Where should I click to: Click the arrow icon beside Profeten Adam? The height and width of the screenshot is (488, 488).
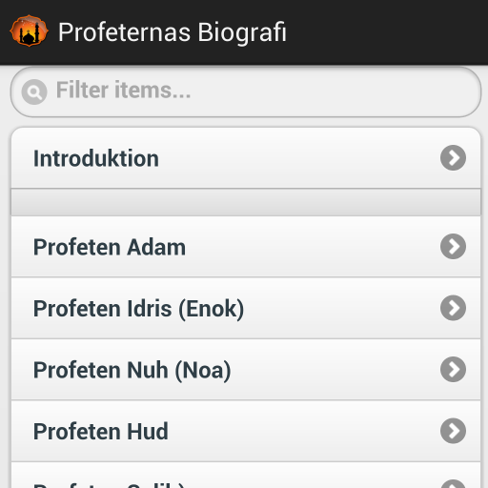pos(453,246)
